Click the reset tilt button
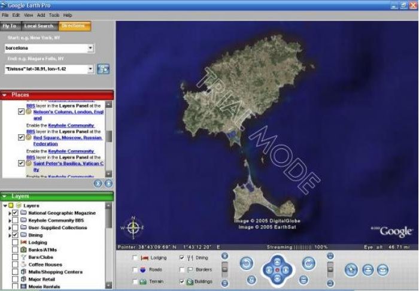Viewport: 419px width, 291px height. click(x=303, y=280)
